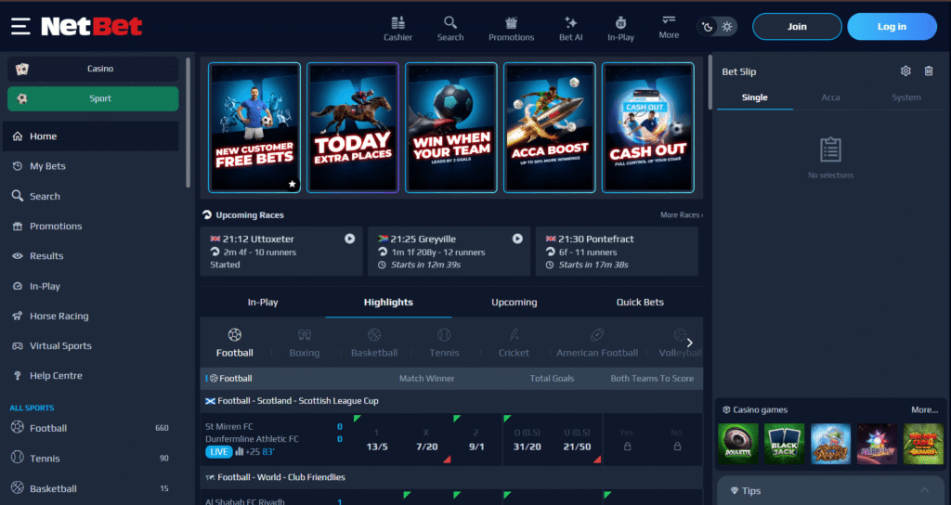The width and height of the screenshot is (951, 505).
Task: Open Bet Slip settings gear
Action: 905,71
